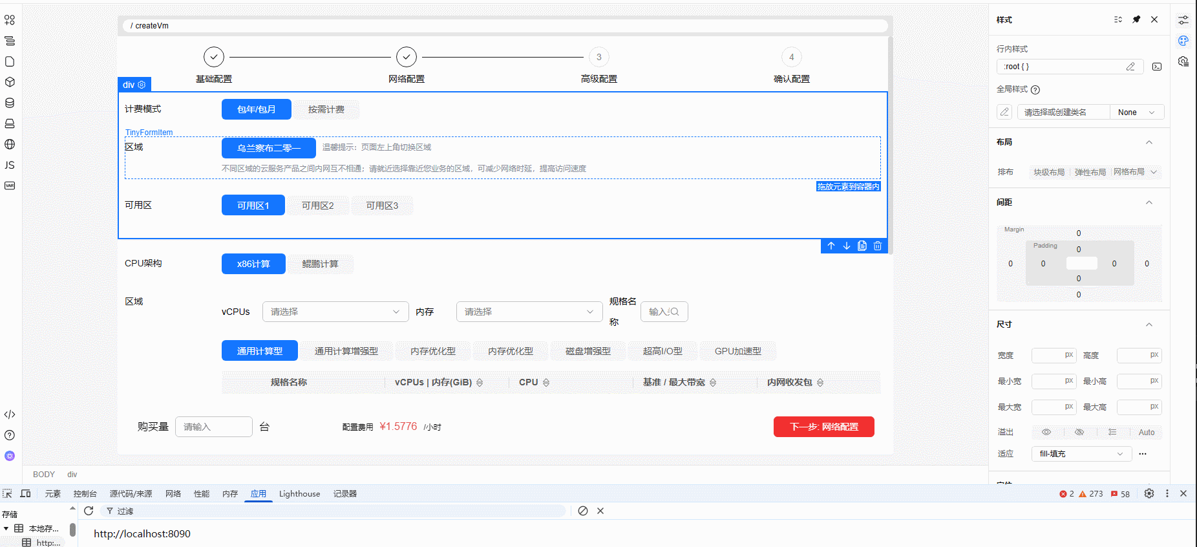Switch to DevTools Lighthouse tab
1197x547 pixels.
pyautogui.click(x=300, y=493)
